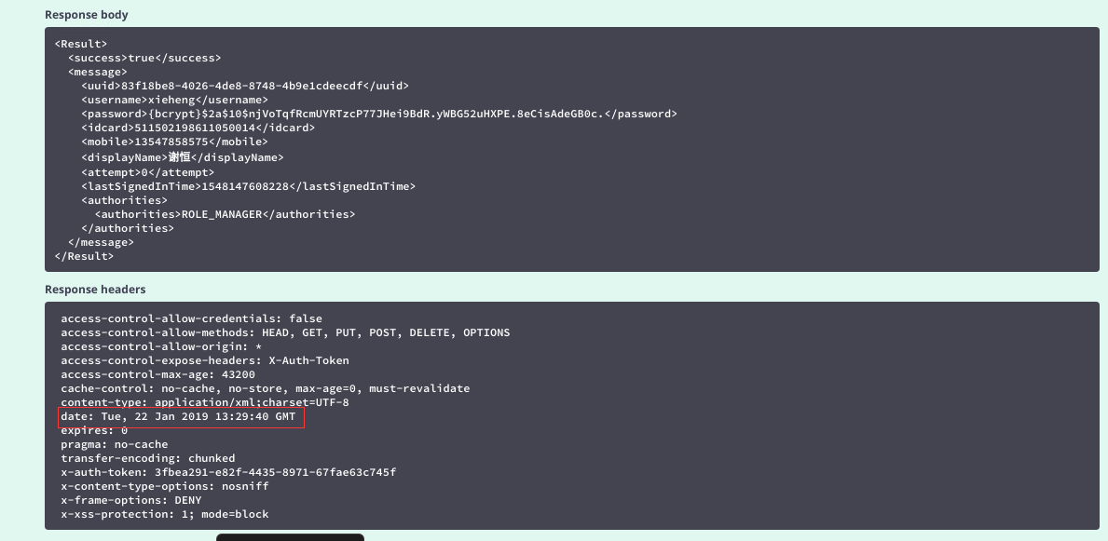Click the Response headers heading
The image size is (1108, 541).
tap(95, 290)
